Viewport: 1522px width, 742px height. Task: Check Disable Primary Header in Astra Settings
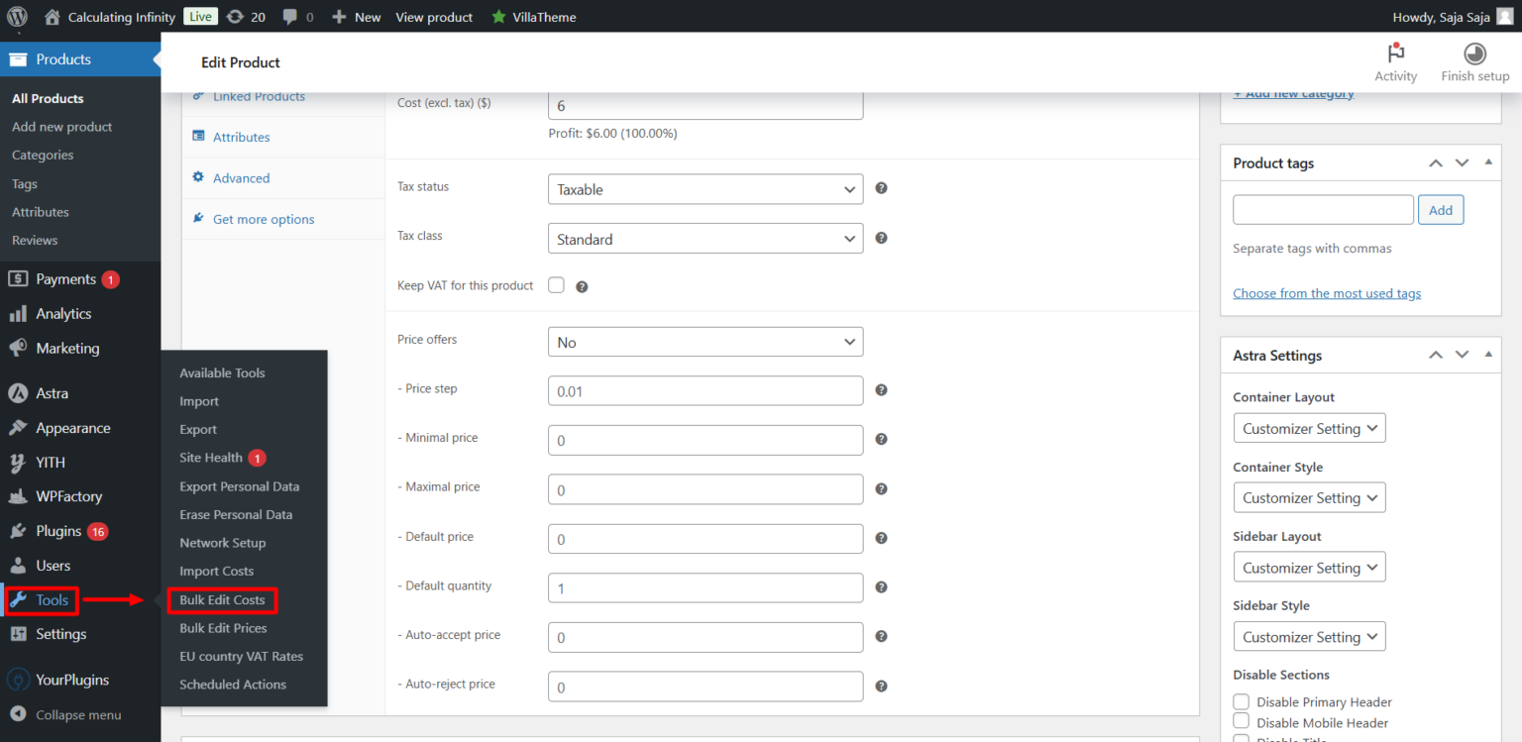pyautogui.click(x=1241, y=701)
